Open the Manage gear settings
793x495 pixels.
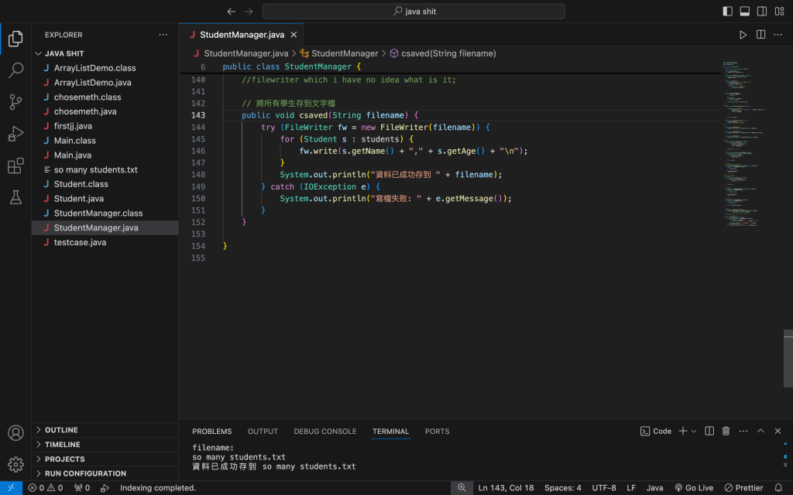(x=15, y=464)
